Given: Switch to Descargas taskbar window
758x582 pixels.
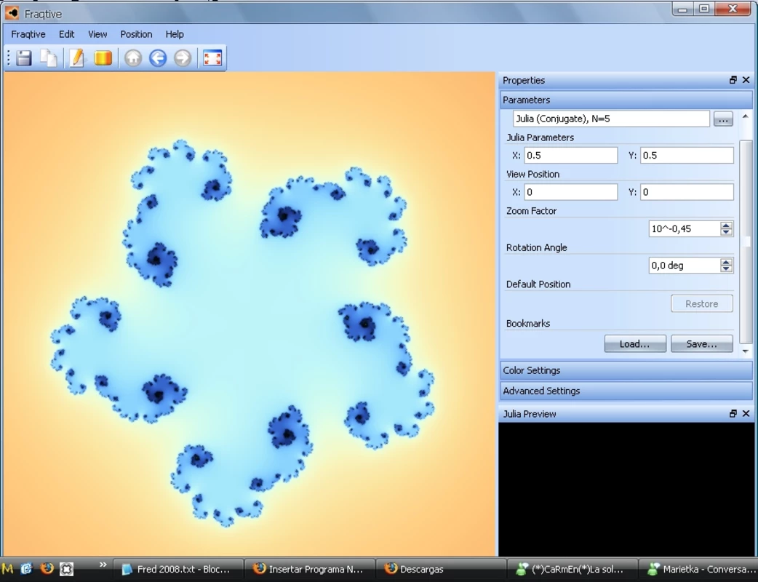Looking at the screenshot, I should 441,569.
